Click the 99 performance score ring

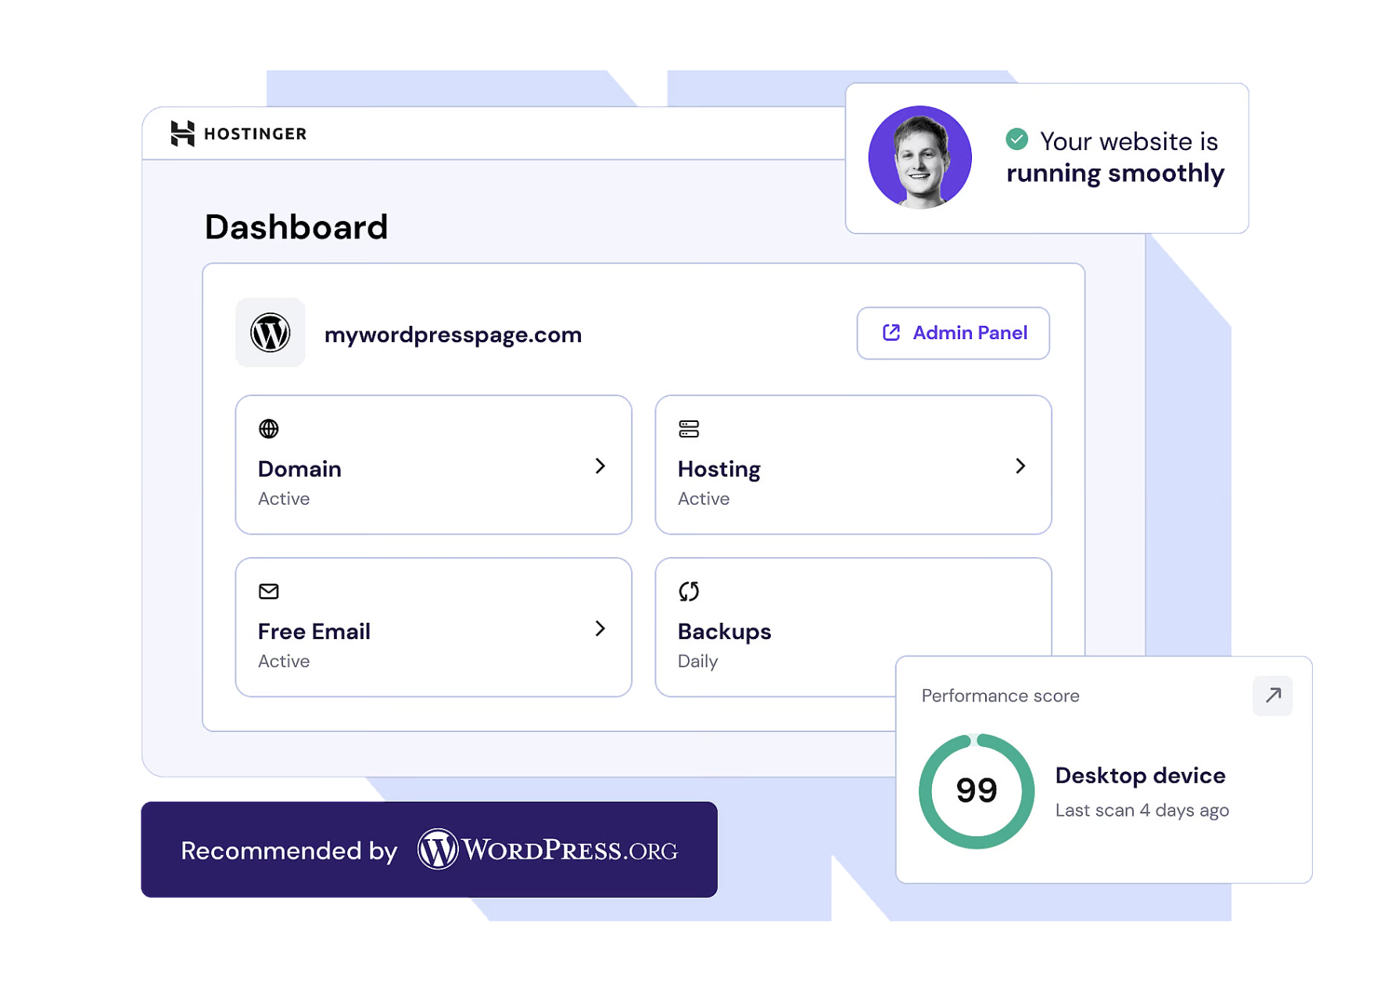pos(976,791)
